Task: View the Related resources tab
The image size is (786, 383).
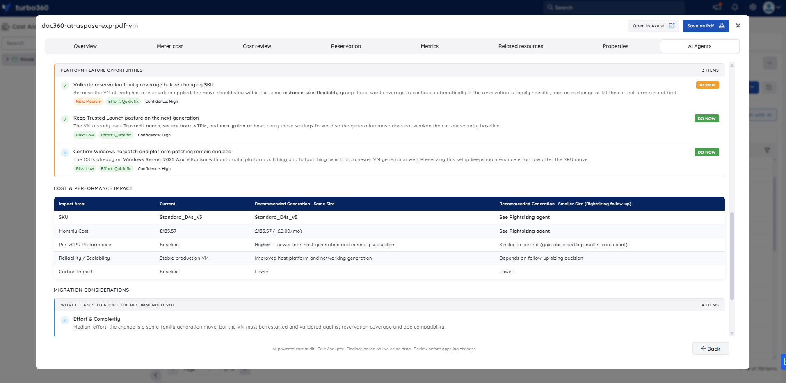Action: (x=521, y=46)
